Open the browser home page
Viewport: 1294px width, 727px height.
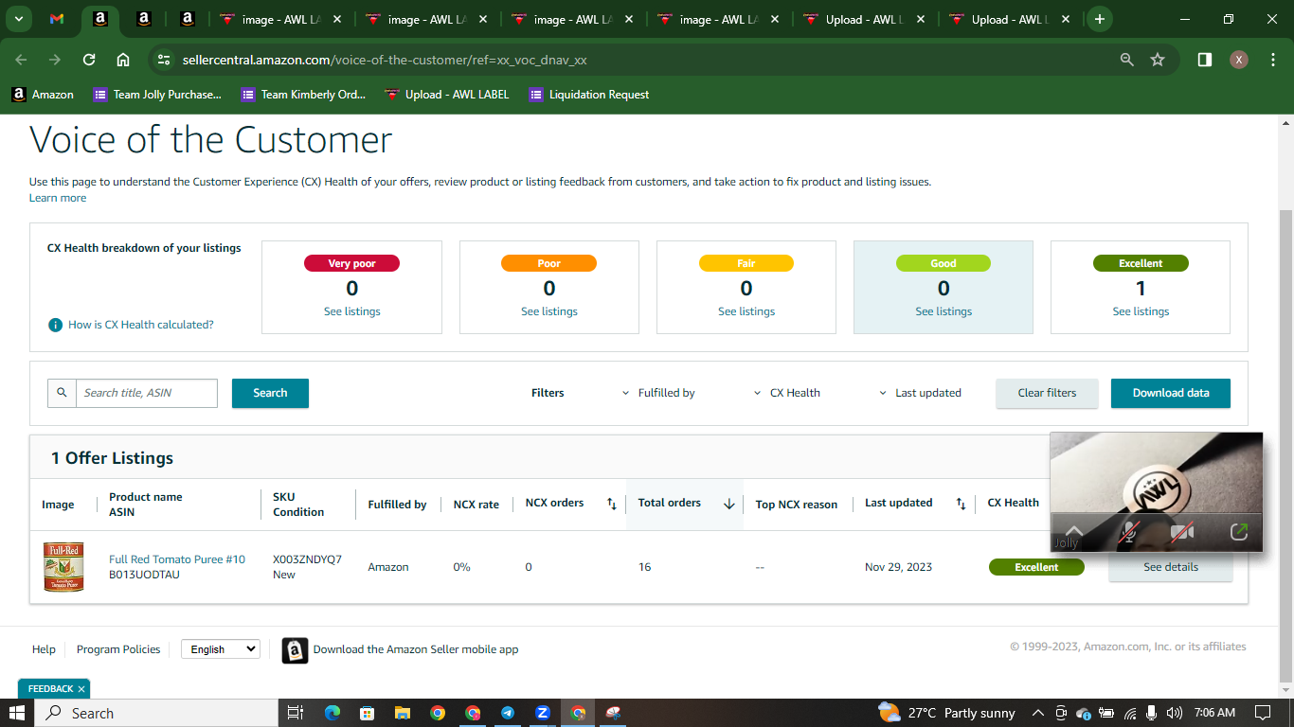point(123,60)
